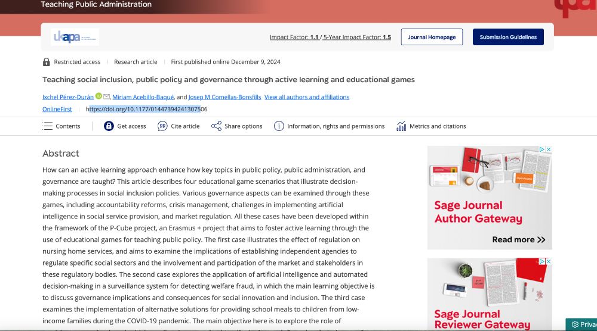Click the Restricted access text
Viewport: 597px width, 331px height.
(x=77, y=62)
